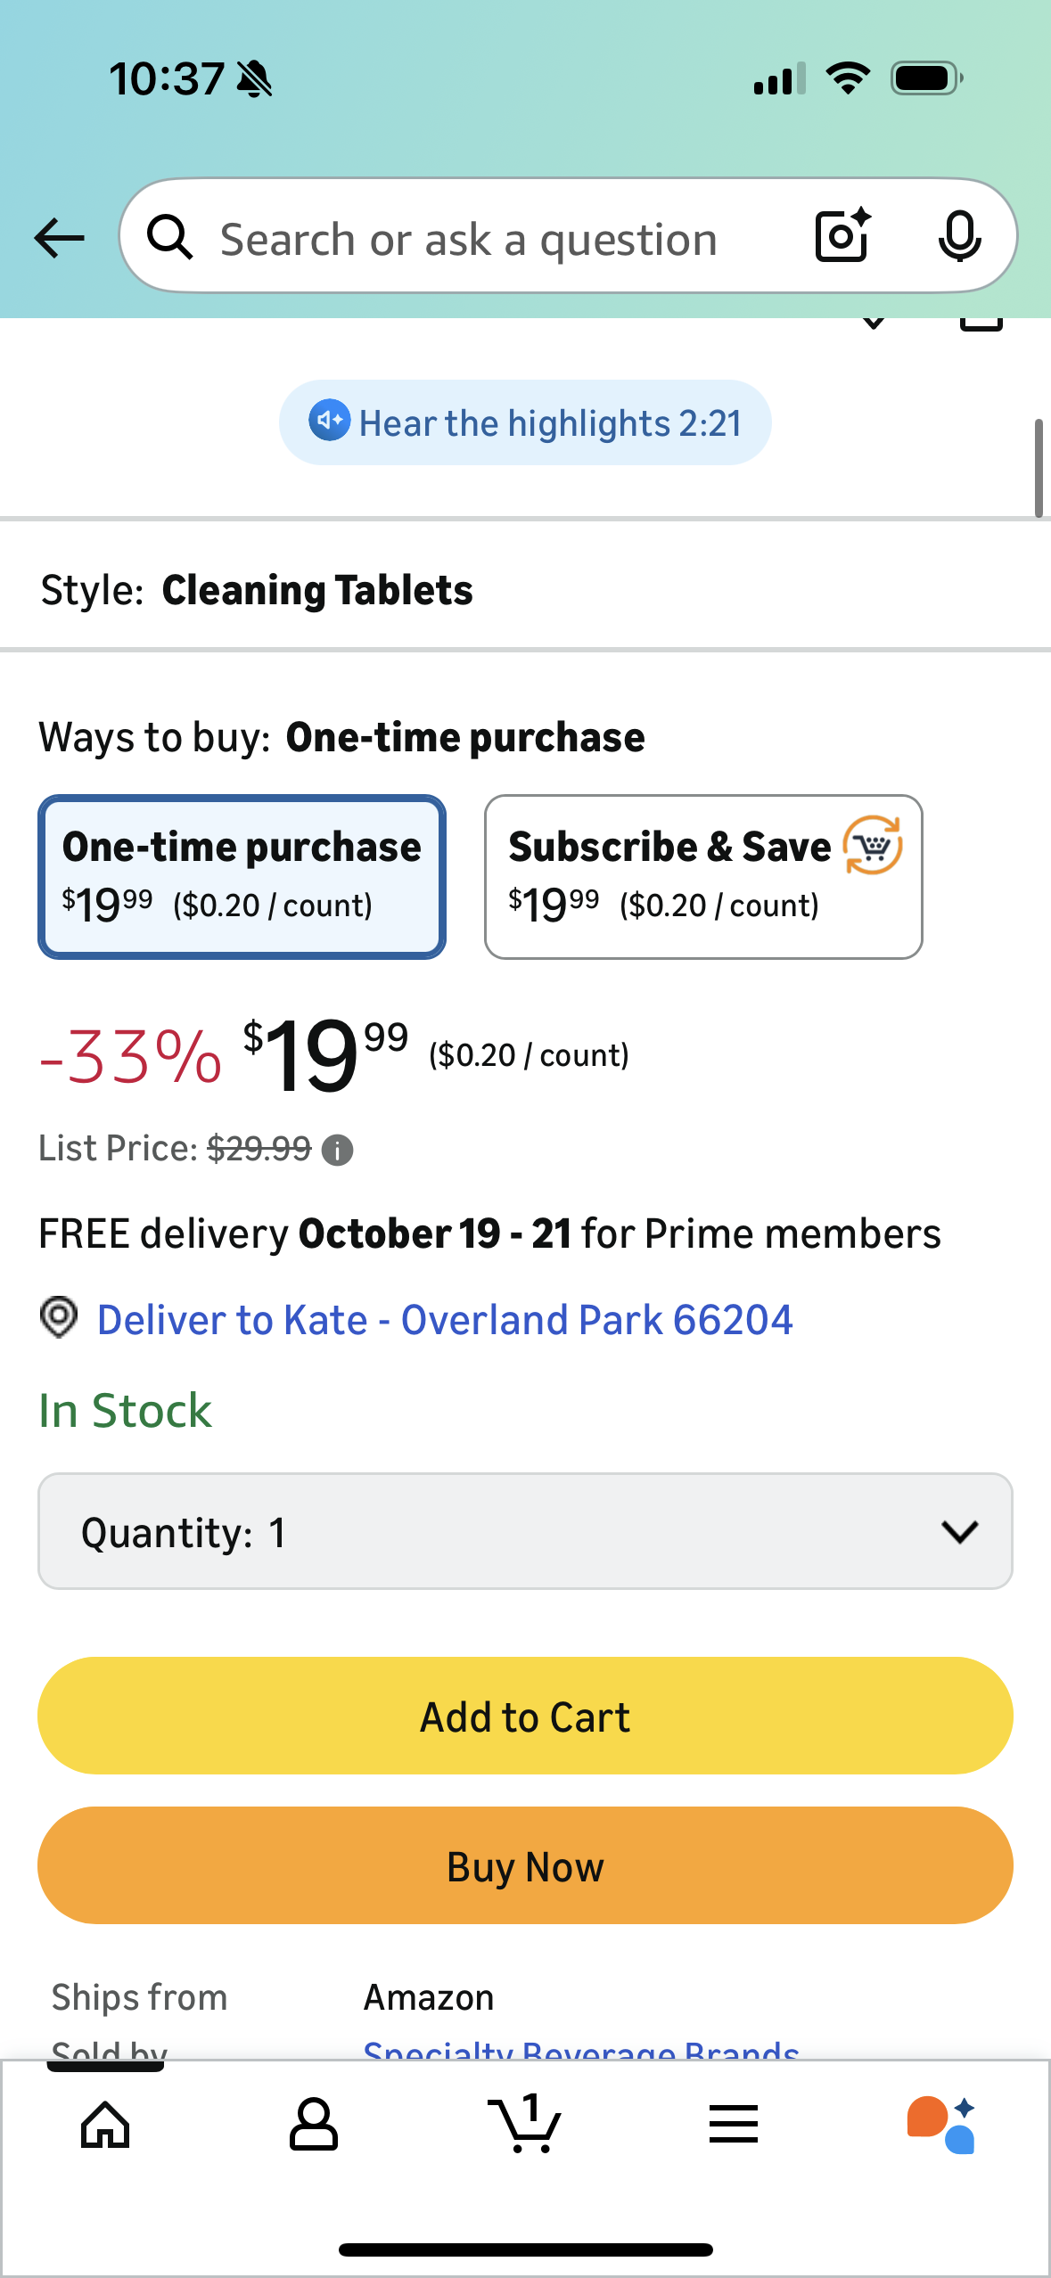The image size is (1051, 2278).
Task: Change Deliver to Kate address link
Action: (x=444, y=1320)
